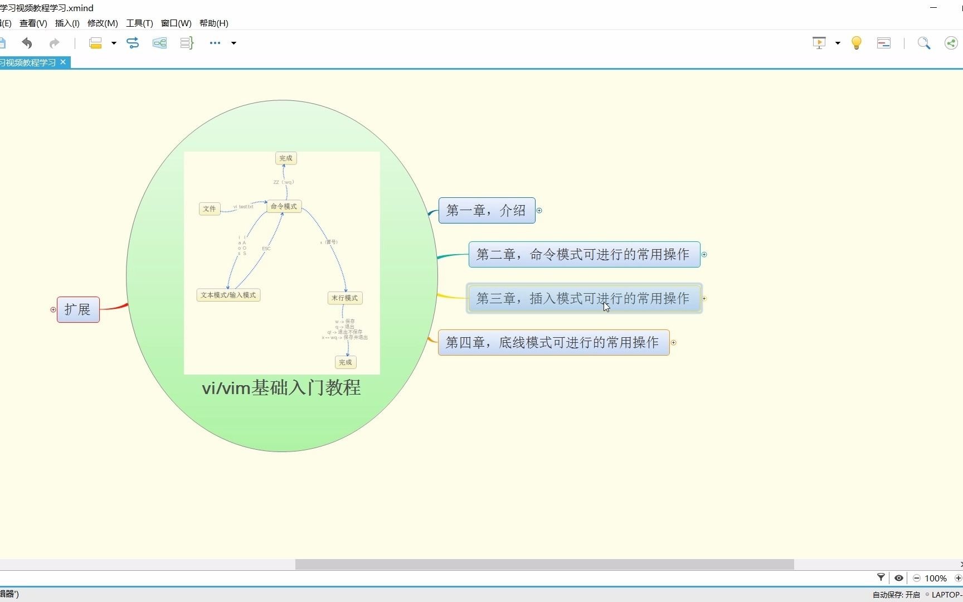
Task: Open the presentation mode dropdown arrow
Action: point(838,43)
